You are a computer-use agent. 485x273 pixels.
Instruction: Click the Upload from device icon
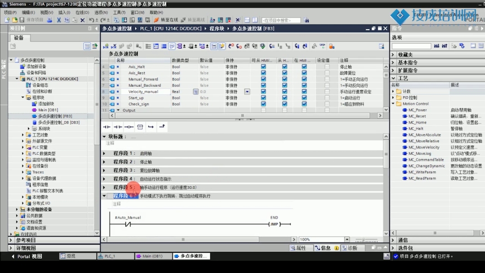click(x=132, y=20)
